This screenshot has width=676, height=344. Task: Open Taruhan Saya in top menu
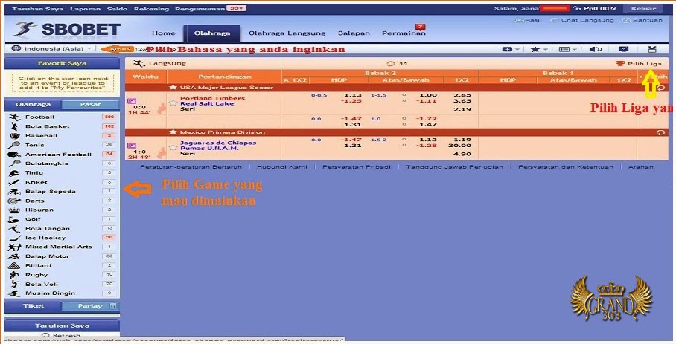pos(37,9)
